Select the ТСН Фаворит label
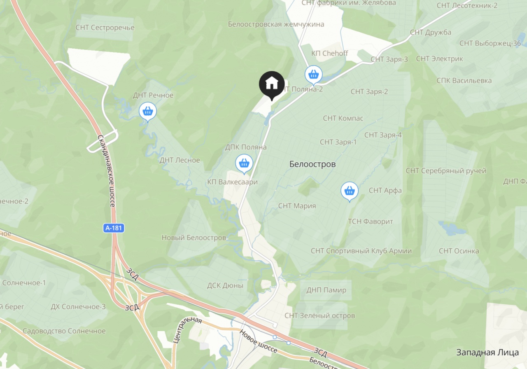527x369 pixels. (371, 221)
